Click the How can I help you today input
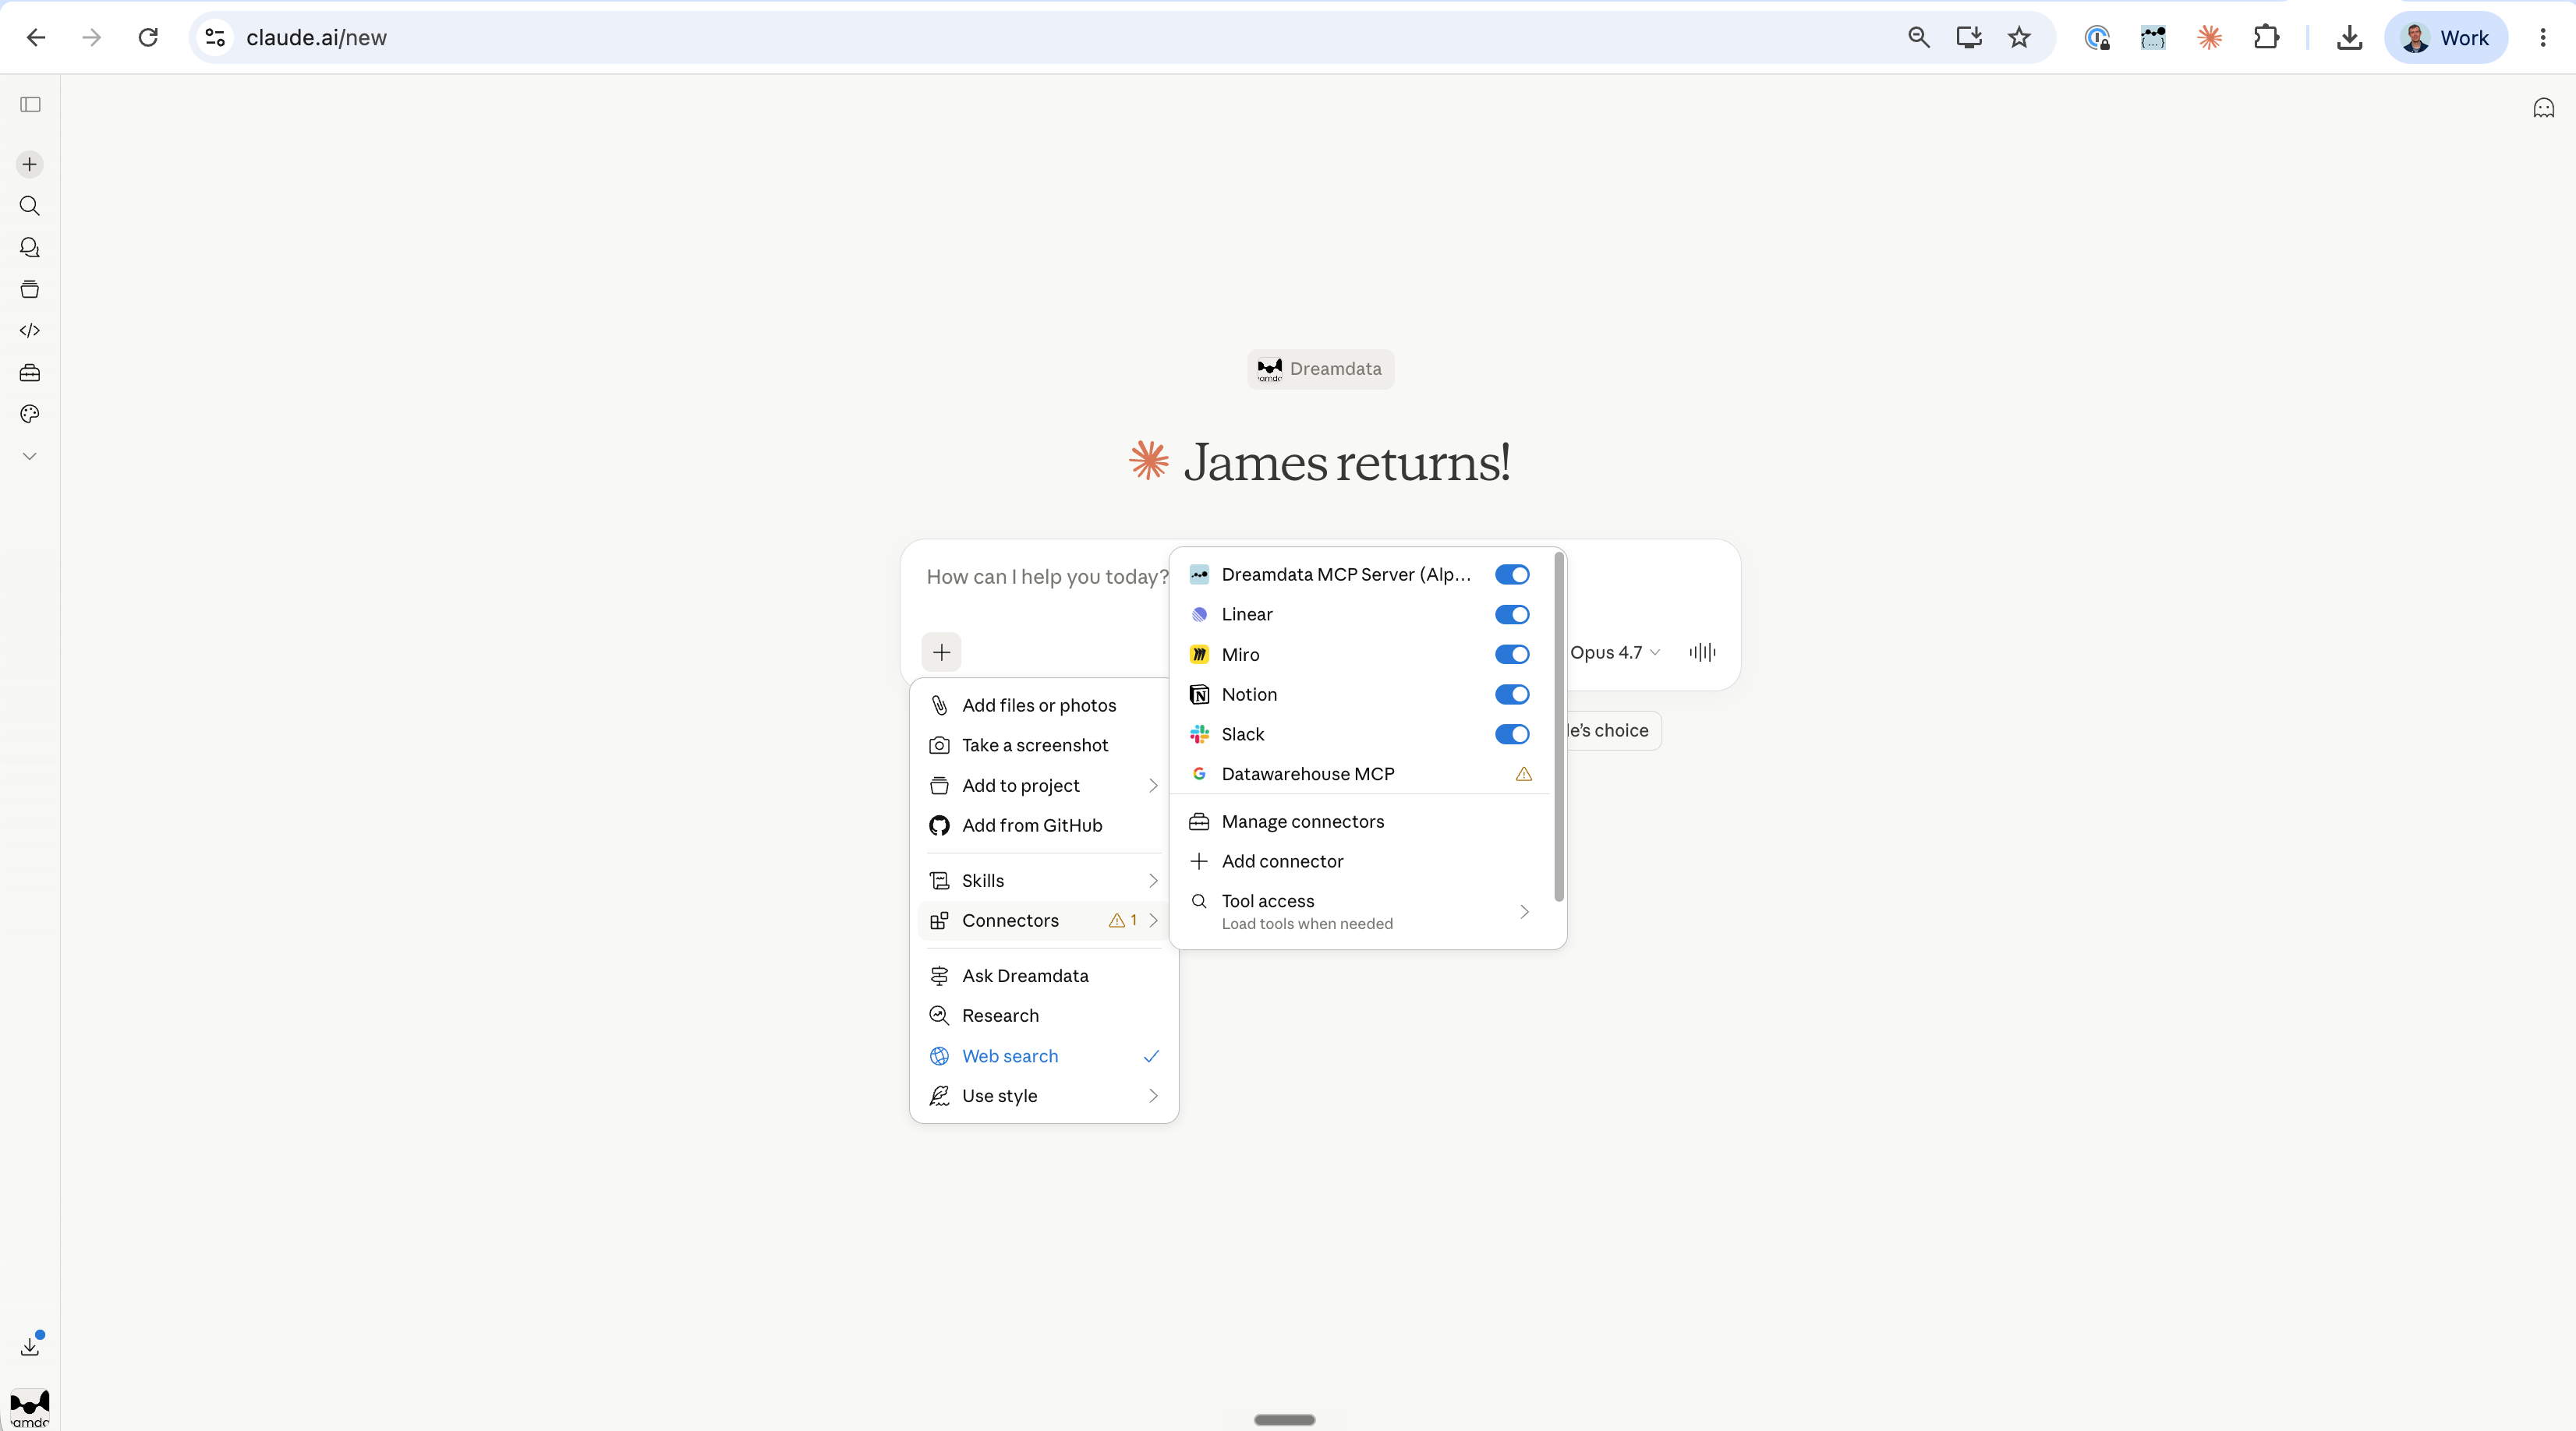This screenshot has width=2576, height=1431. click(1047, 577)
